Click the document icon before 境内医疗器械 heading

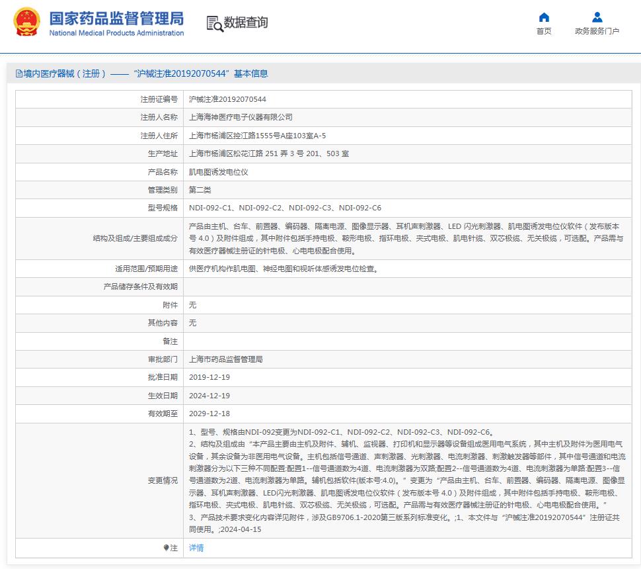(x=19, y=73)
